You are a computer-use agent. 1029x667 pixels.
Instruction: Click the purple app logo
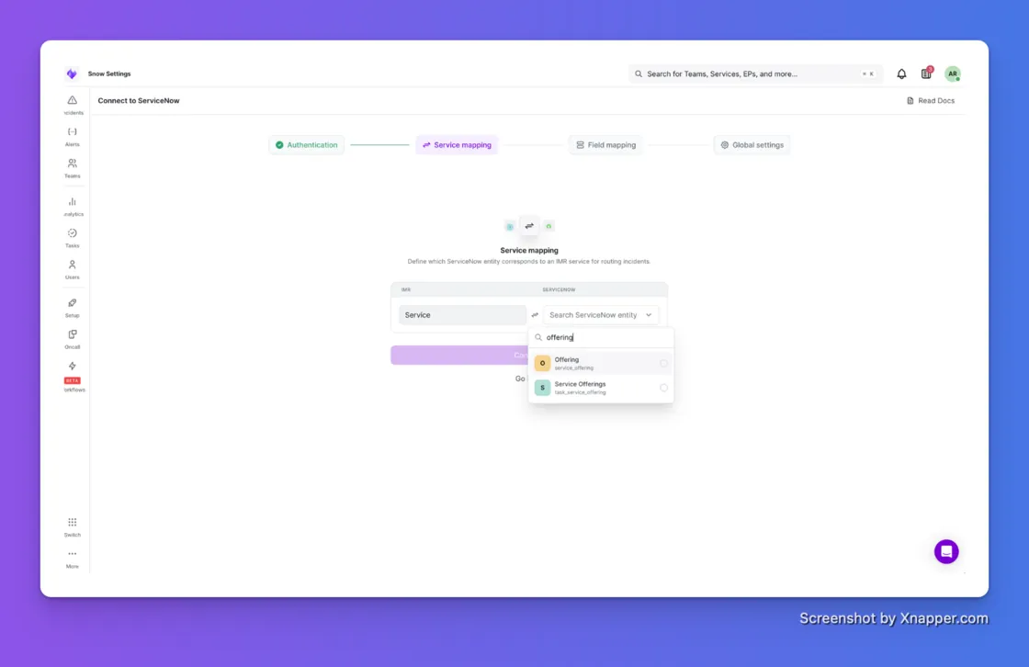click(72, 73)
